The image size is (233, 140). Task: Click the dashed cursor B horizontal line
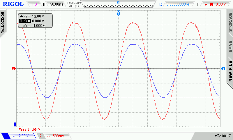(x=119, y=98)
